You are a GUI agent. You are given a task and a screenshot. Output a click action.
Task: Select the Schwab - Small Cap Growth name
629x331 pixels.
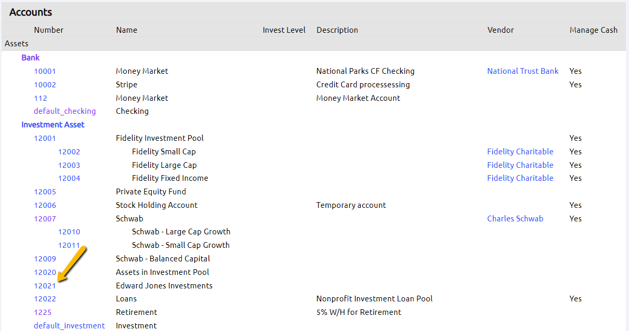click(x=180, y=245)
